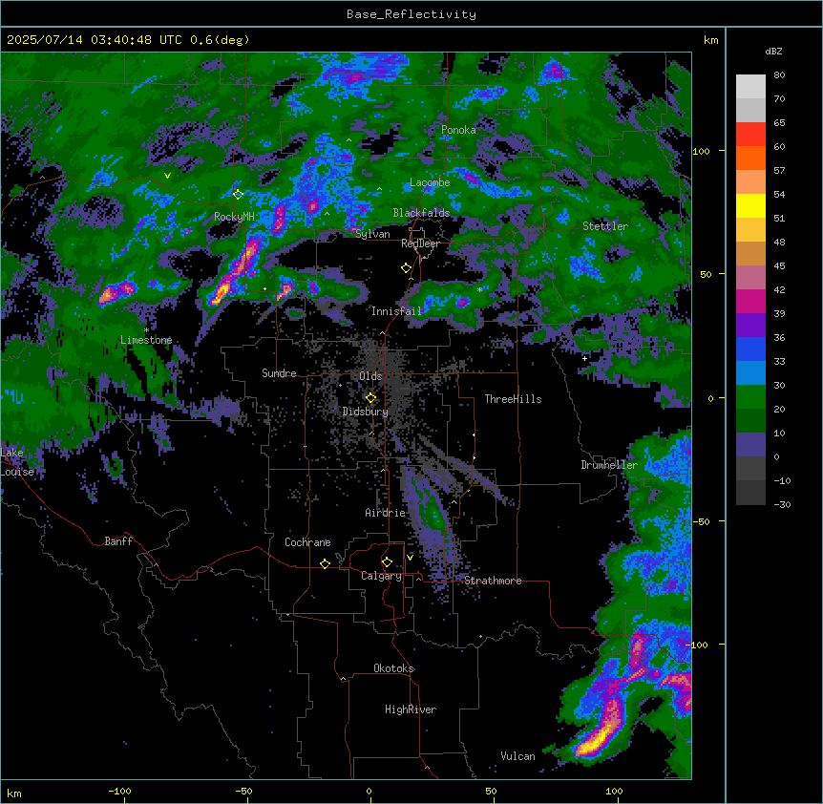823x804 pixels.
Task: Click the Cochrane map label
Action: (307, 542)
